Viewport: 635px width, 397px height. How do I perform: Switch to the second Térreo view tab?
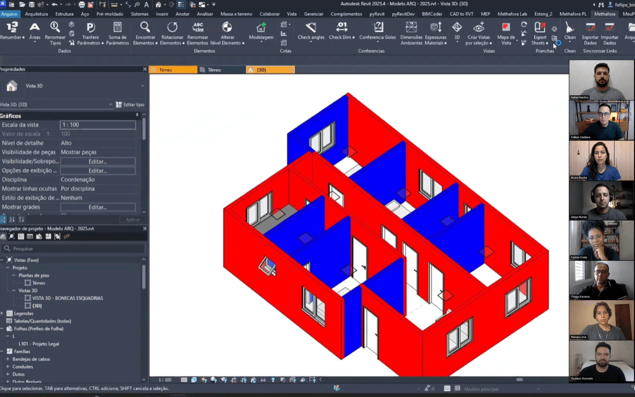coord(221,70)
